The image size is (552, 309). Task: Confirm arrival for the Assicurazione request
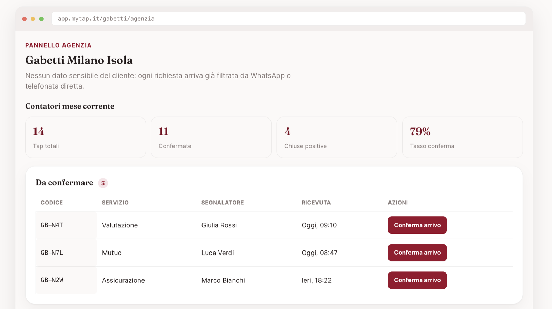pos(417,280)
